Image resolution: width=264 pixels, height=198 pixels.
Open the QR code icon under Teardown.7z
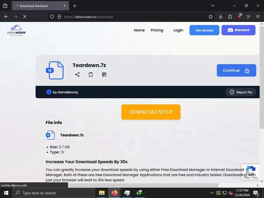point(104,75)
